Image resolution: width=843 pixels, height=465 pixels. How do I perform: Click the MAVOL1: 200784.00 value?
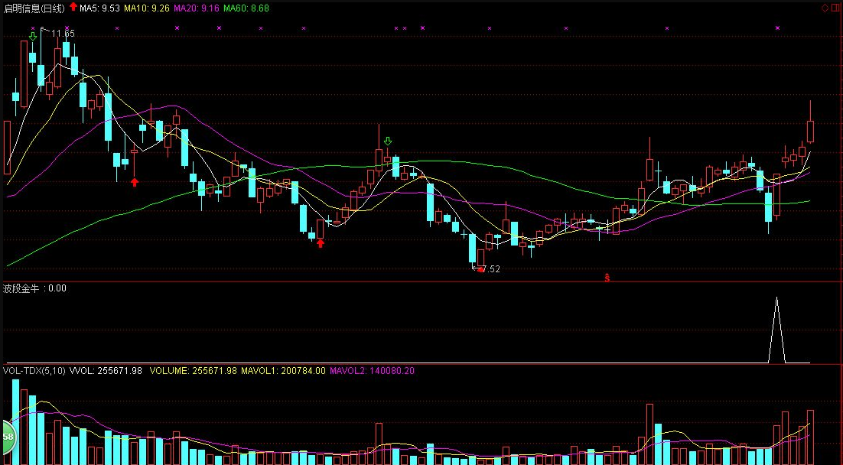(x=283, y=370)
